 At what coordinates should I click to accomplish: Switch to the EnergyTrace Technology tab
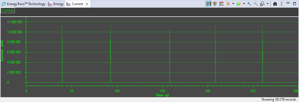tap(23, 4)
